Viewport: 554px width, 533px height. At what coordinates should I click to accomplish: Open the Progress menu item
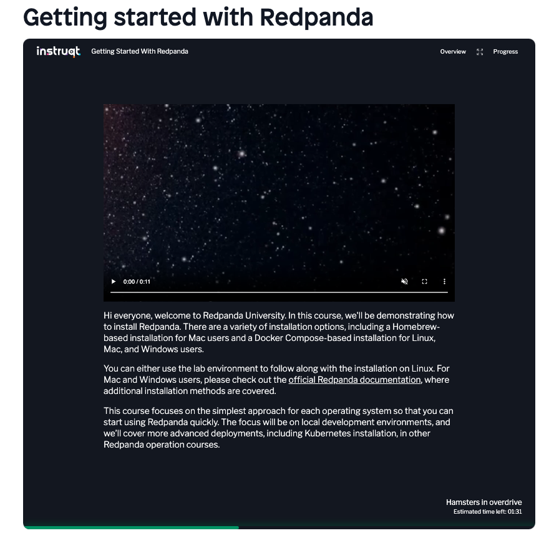(x=505, y=52)
